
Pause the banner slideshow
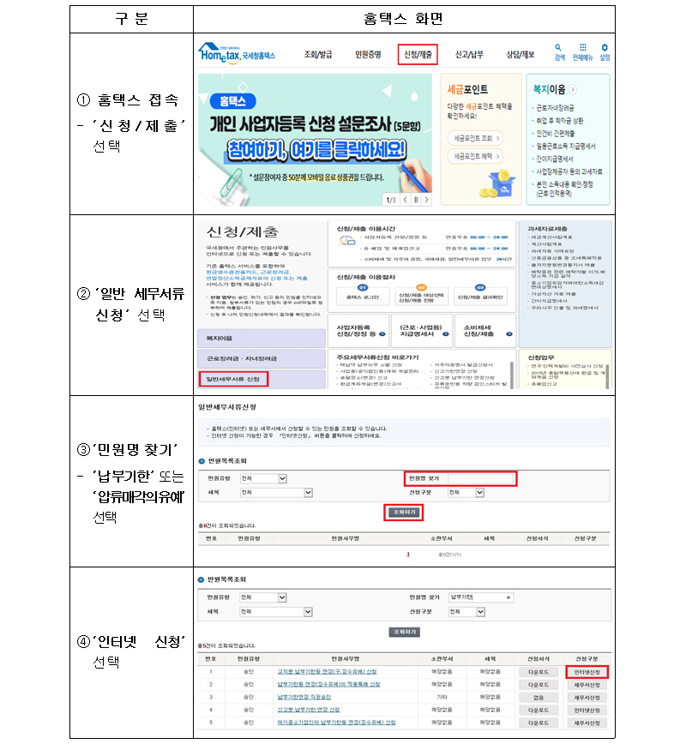pyautogui.click(x=417, y=200)
